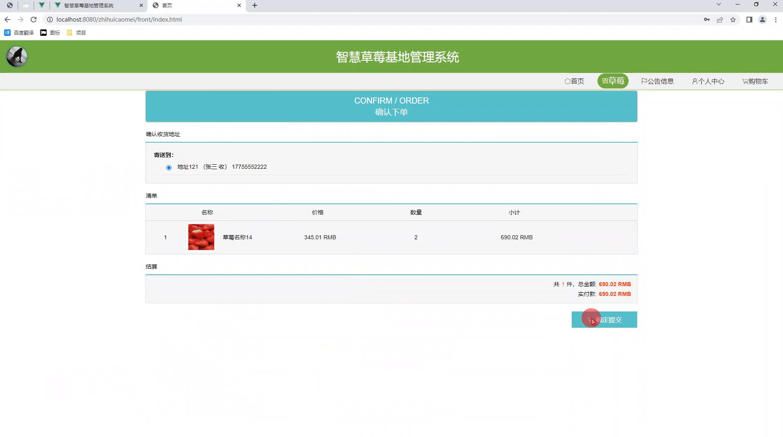The width and height of the screenshot is (783, 437).
Task: Bookmark this page star
Action: [x=733, y=20]
